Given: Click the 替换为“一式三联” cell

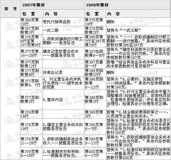Looking at the screenshot, I should 139,31.
